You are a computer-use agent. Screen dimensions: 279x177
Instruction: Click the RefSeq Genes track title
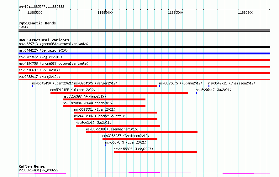click(32, 166)
